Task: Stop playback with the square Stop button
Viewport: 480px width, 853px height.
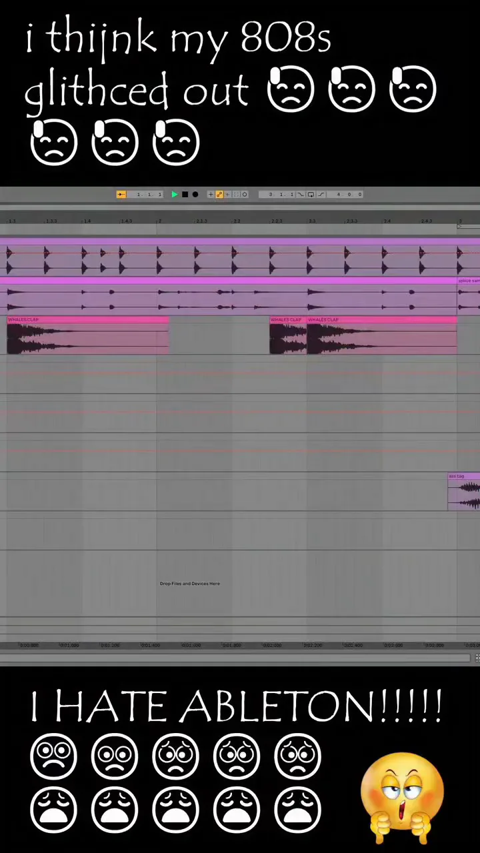Action: 185,195
